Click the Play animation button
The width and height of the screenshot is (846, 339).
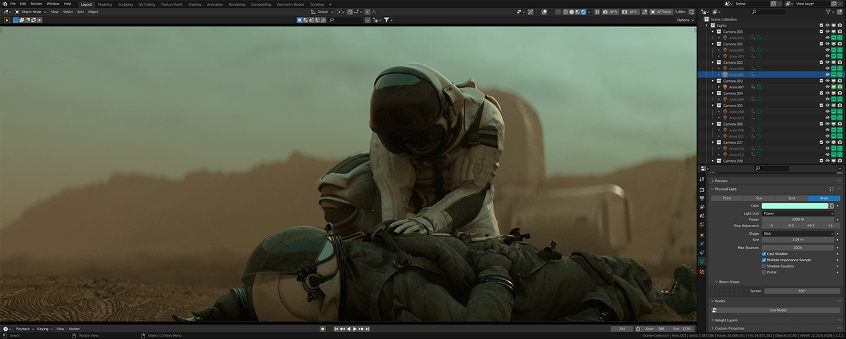click(x=354, y=329)
